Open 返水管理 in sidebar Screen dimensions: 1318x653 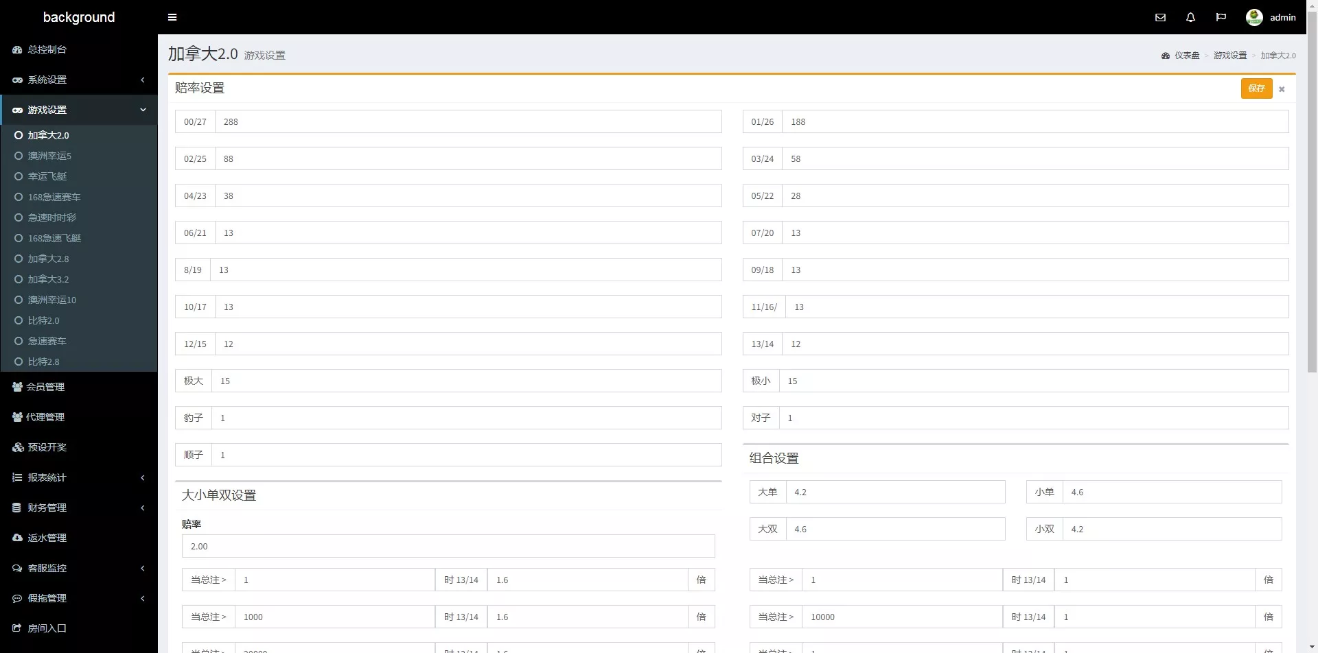click(x=47, y=538)
